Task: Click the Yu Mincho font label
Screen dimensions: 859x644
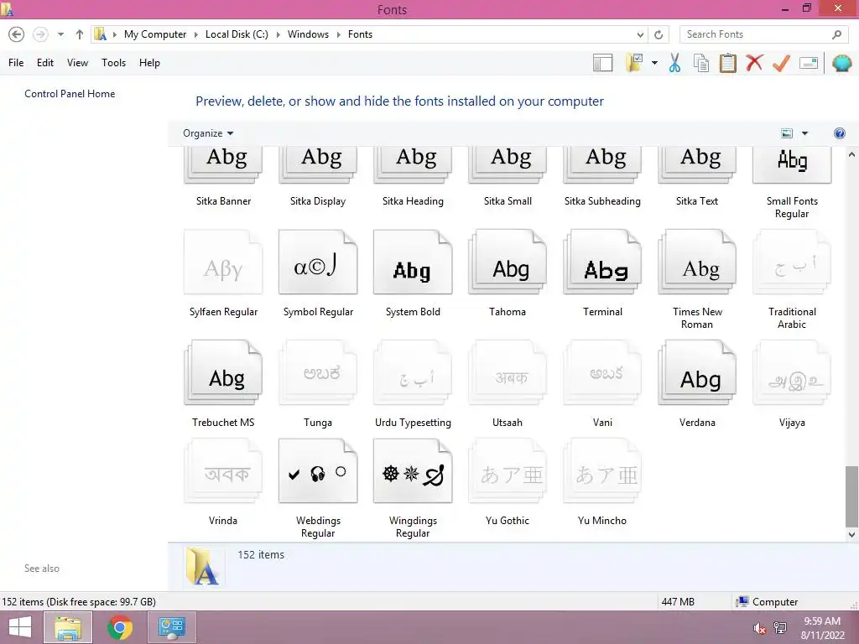Action: pyautogui.click(x=602, y=520)
